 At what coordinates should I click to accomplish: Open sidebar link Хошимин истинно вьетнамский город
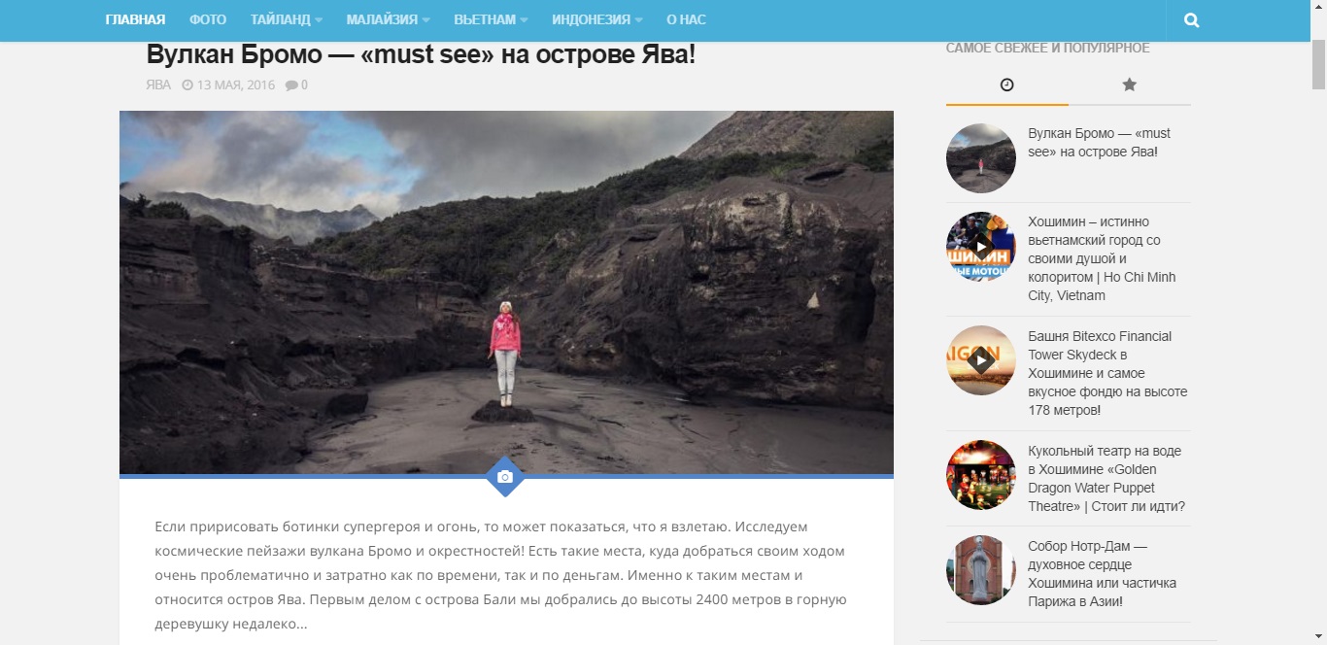click(1102, 258)
